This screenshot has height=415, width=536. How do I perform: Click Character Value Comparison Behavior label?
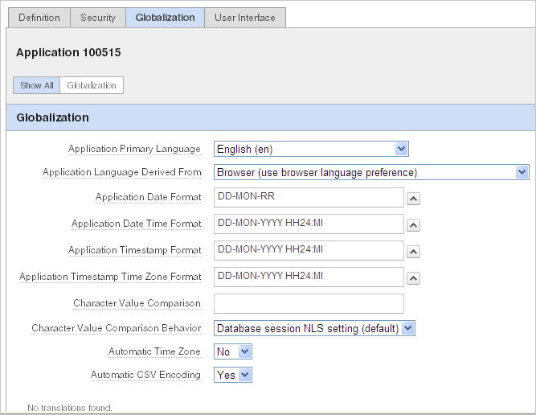click(117, 328)
